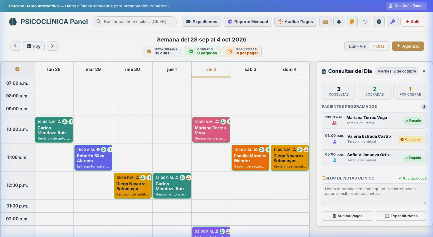Open Sofía Villanueva Ortiz row in patient list
The height and width of the screenshot is (237, 433).
click(x=374, y=158)
